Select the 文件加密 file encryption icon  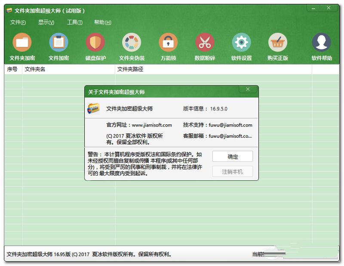point(58,43)
